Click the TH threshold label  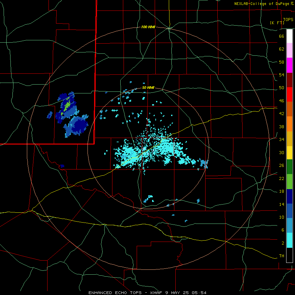click(282, 256)
